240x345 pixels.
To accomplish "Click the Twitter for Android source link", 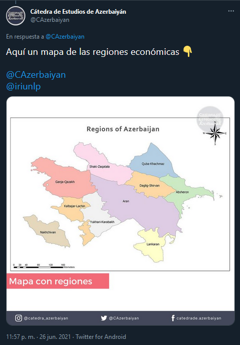I will pyautogui.click(x=101, y=337).
